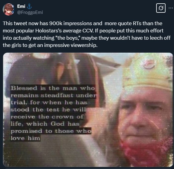Image resolution: width=174 pixels, height=169 pixels.
Task: Click the Burger King logo on the crown
Action: (x=149, y=65)
